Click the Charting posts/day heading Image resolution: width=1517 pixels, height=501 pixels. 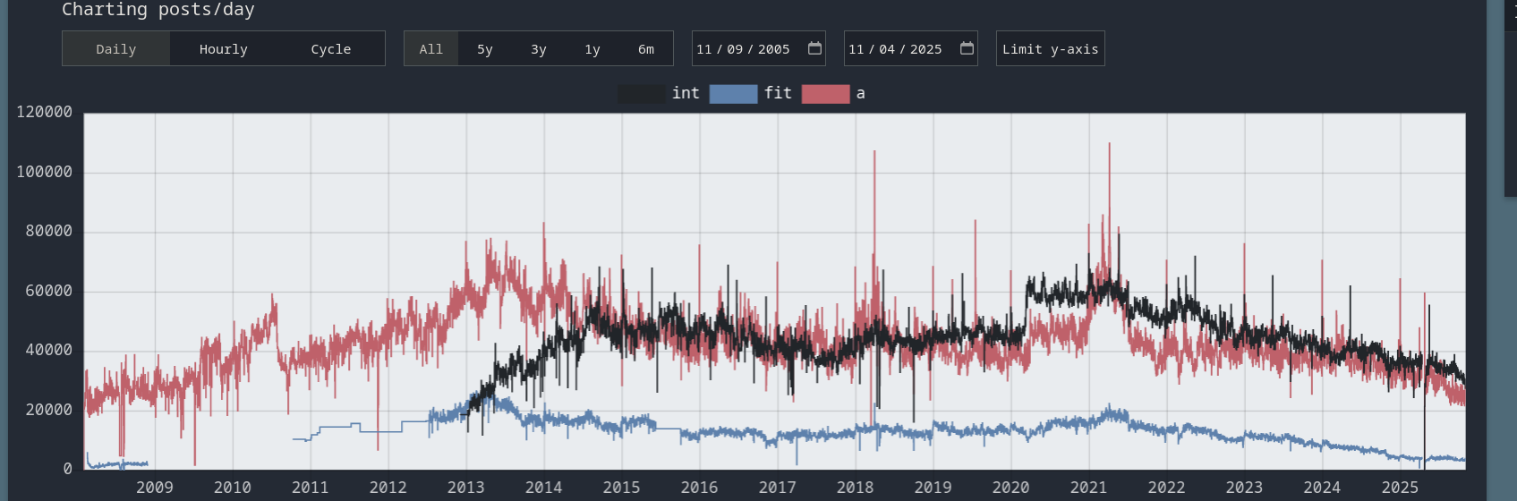pyautogui.click(x=158, y=10)
